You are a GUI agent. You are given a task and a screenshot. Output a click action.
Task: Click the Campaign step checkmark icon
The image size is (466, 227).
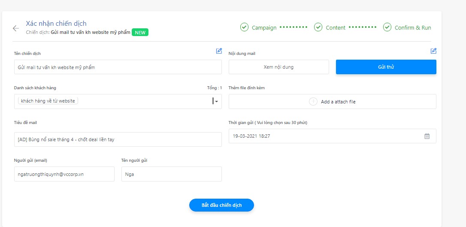click(244, 27)
